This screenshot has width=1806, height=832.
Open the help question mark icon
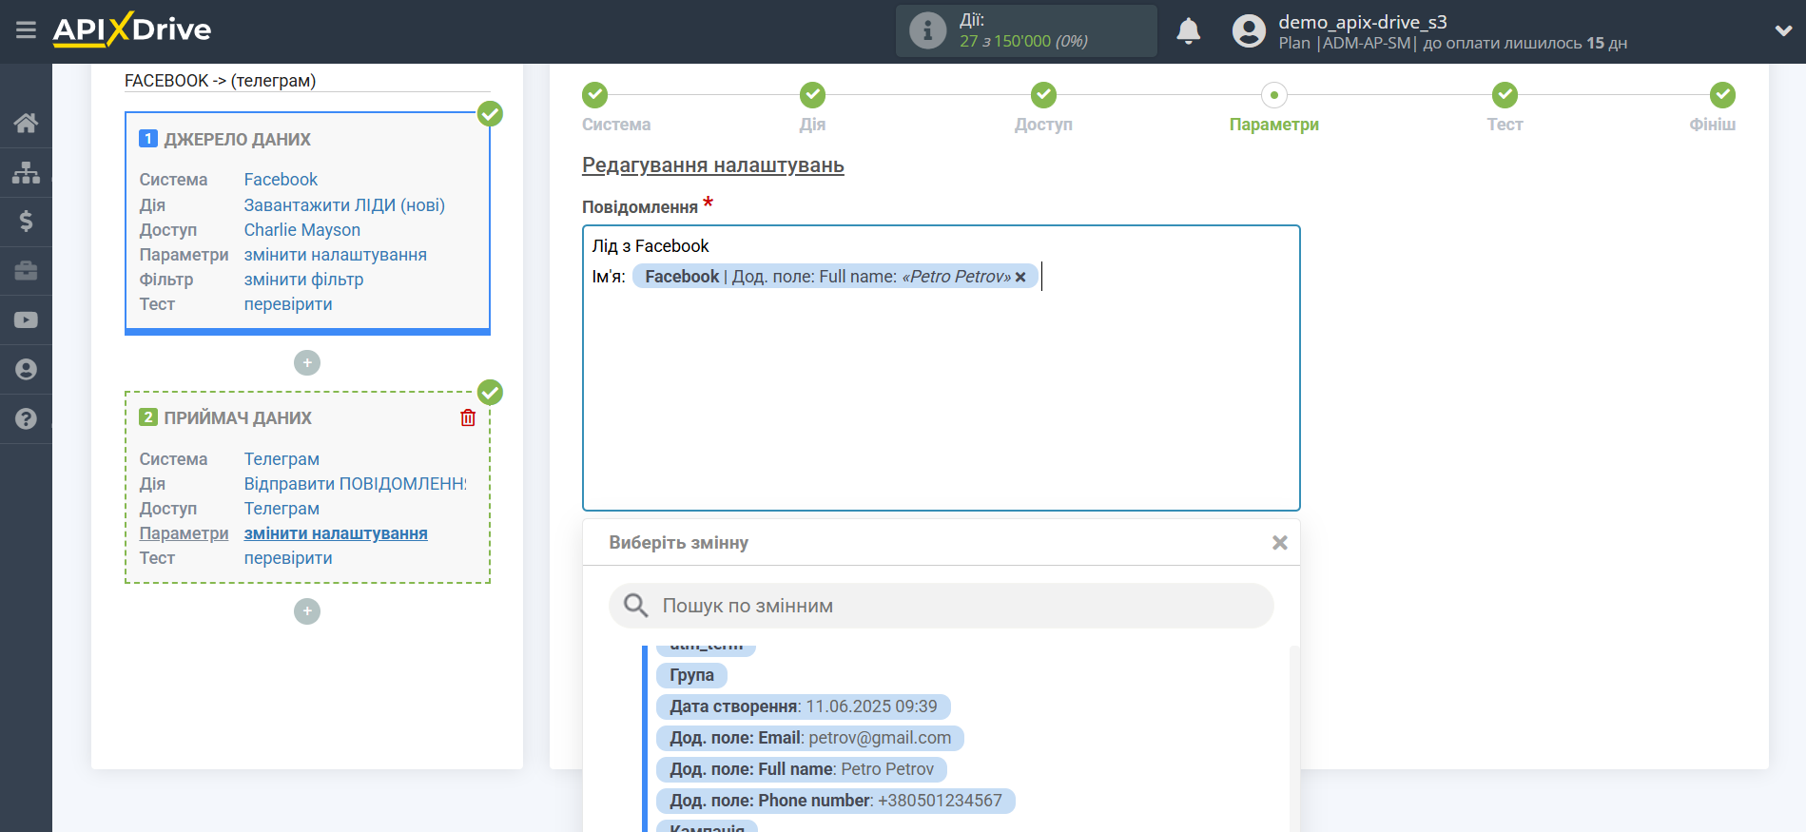click(26, 419)
